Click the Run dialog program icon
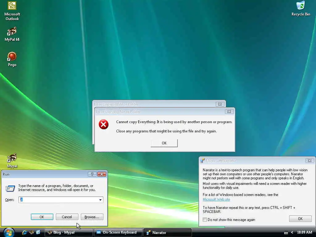 pyautogui.click(x=10, y=189)
